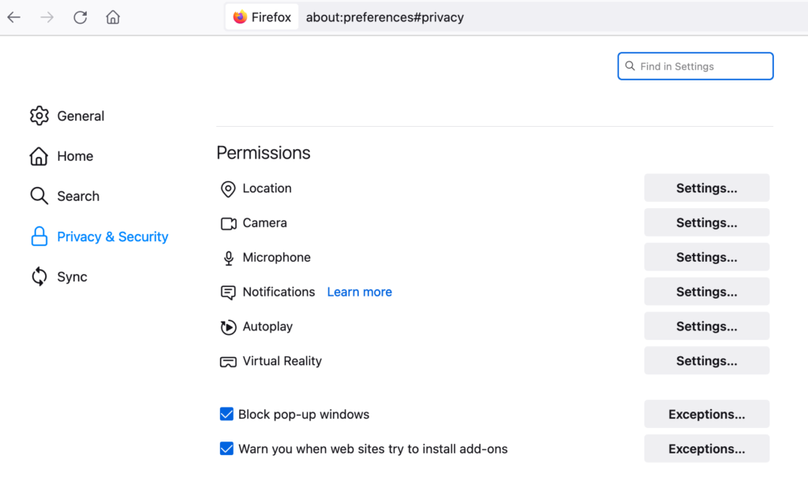Image resolution: width=808 pixels, height=503 pixels.
Task: Reload the current page
Action: [x=80, y=17]
